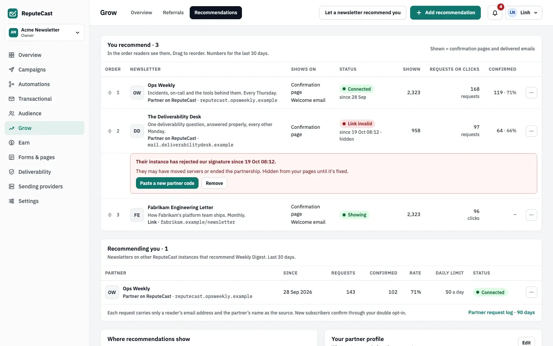This screenshot has width=553, height=346.
Task: Click The Deliverability Desk newsletter name
Action: [x=174, y=117]
